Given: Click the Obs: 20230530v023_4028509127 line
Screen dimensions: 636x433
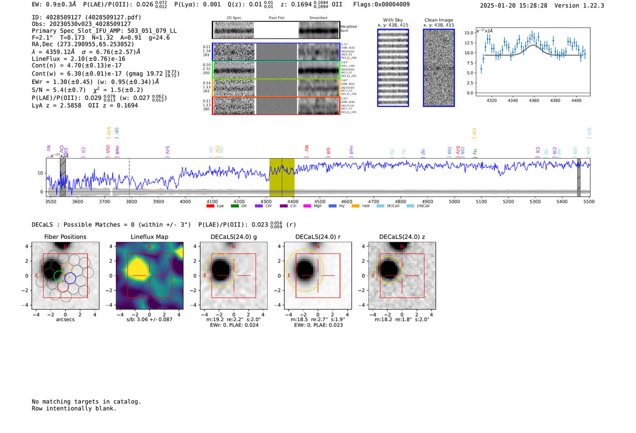Looking at the screenshot, I should pyautogui.click(x=81, y=24).
